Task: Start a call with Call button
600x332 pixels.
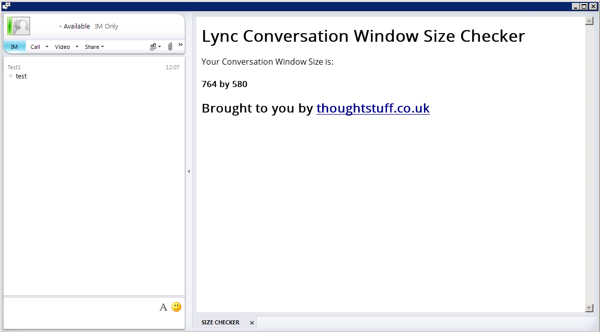Action: (35, 47)
